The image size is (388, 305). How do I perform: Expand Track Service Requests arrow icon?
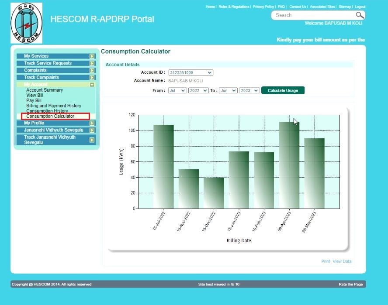(92, 63)
